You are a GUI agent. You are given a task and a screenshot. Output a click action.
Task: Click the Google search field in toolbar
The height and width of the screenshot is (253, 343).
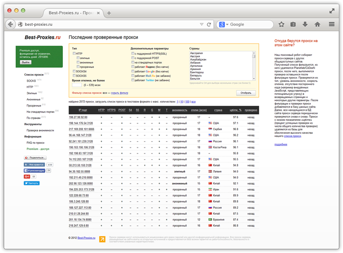tap(251, 24)
